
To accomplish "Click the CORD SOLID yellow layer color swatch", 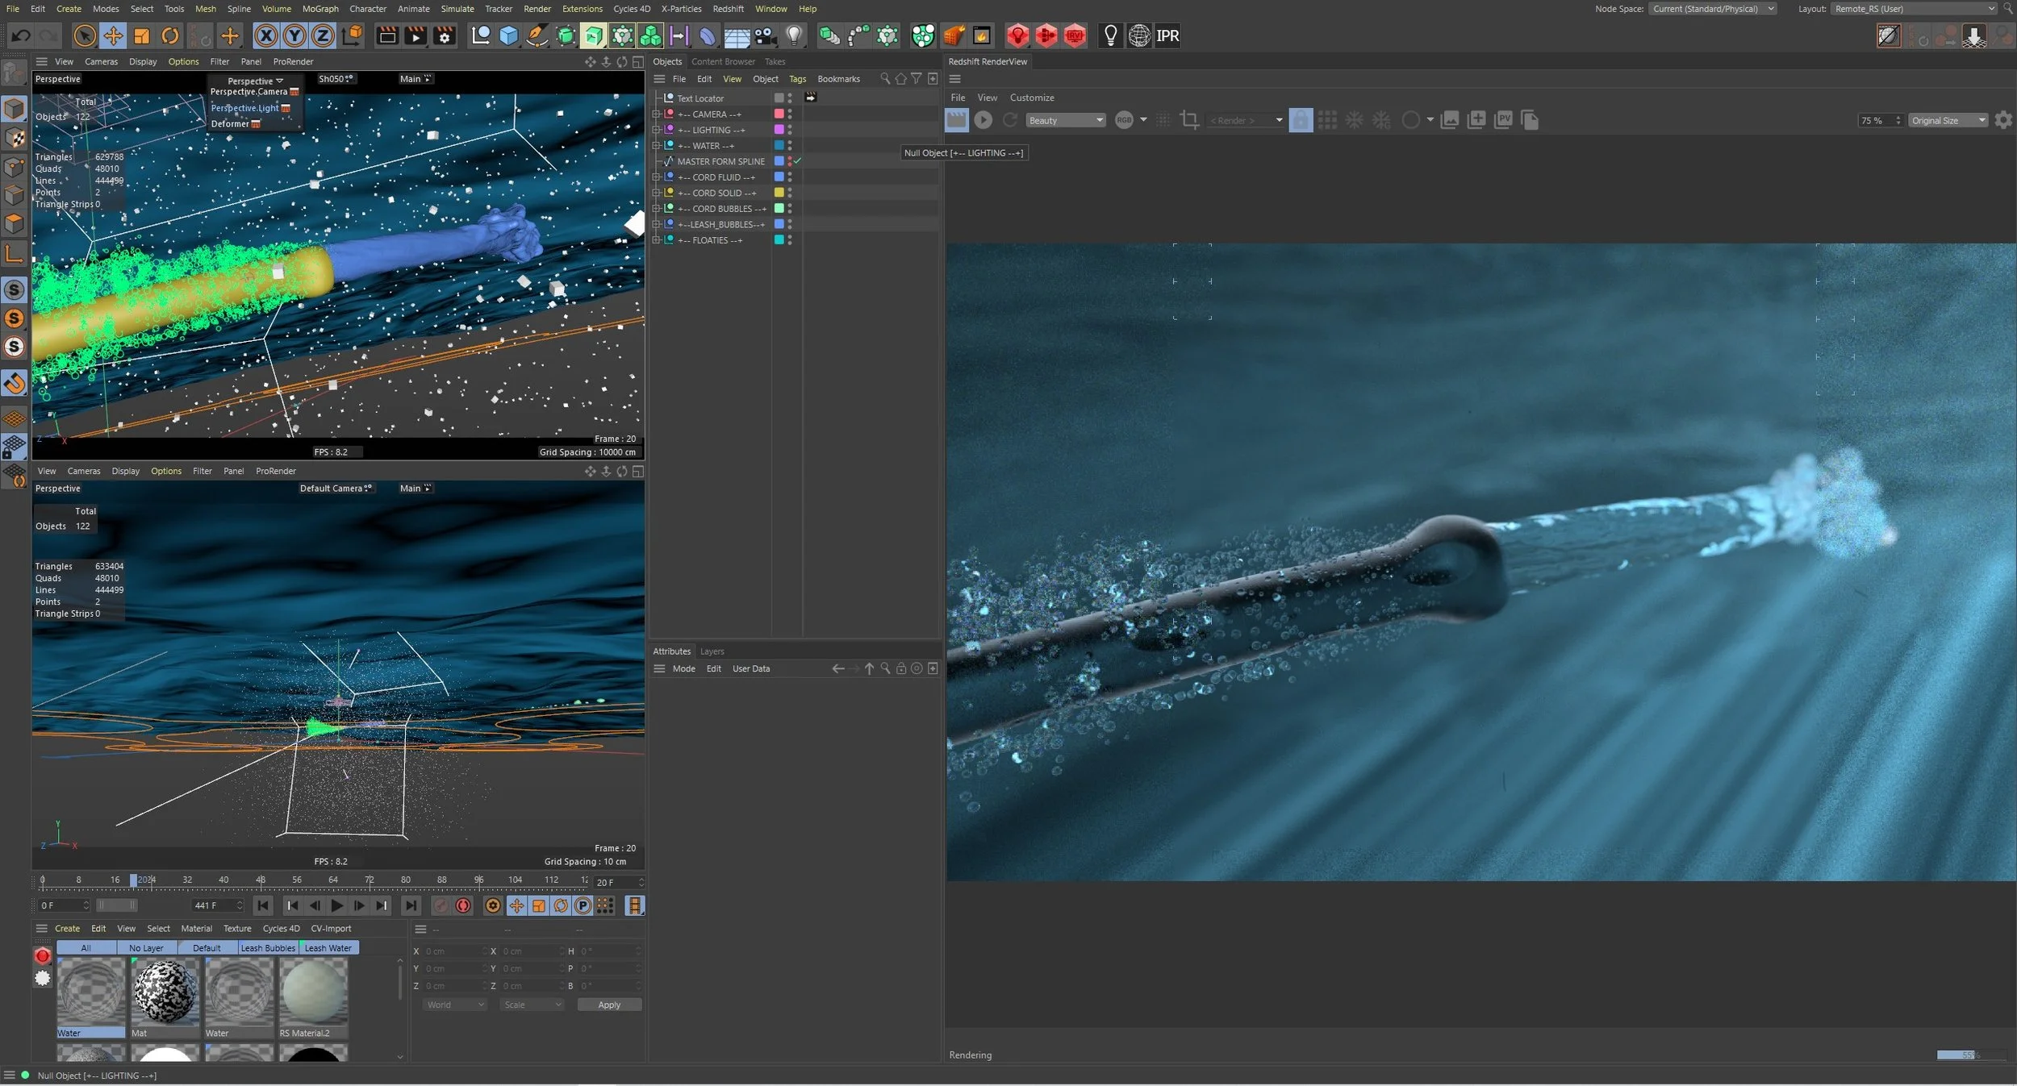I will [x=779, y=193].
